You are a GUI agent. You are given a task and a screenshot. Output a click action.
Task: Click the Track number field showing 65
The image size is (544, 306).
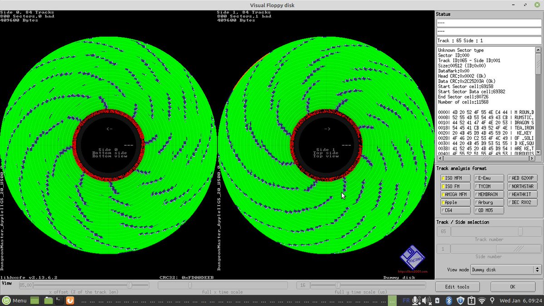tap(443, 232)
